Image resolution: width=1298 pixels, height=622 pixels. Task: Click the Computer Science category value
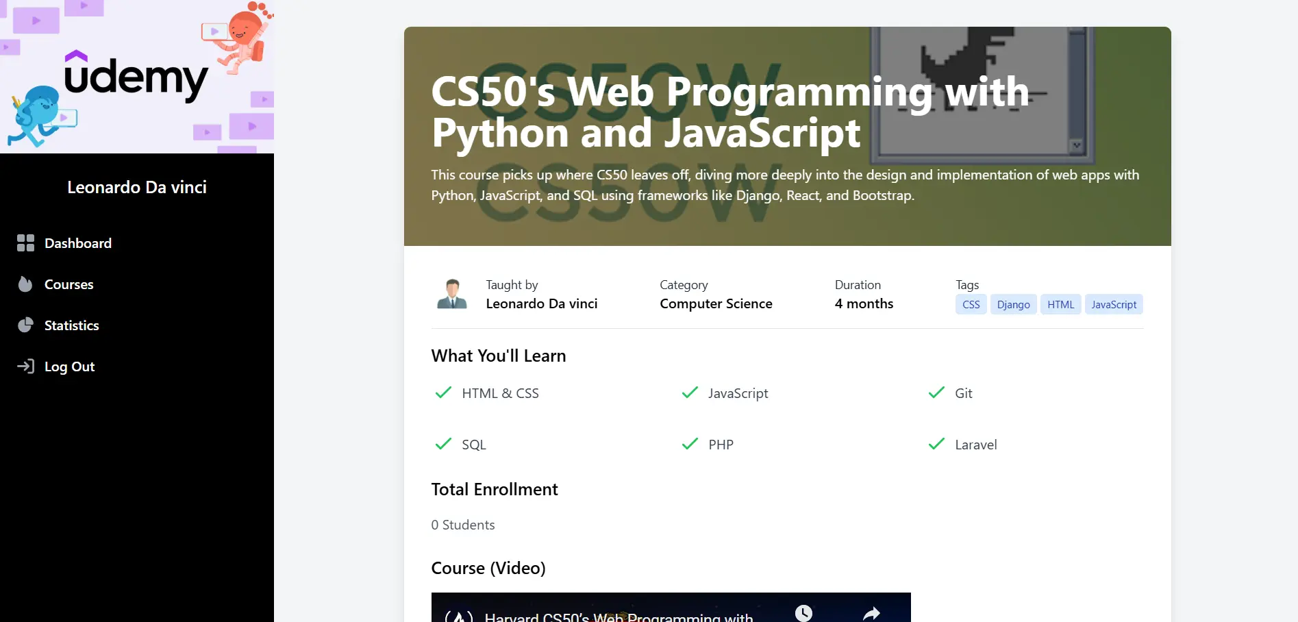pyautogui.click(x=716, y=303)
